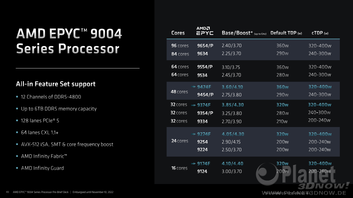Click the 'Cores' column header

(x=178, y=33)
